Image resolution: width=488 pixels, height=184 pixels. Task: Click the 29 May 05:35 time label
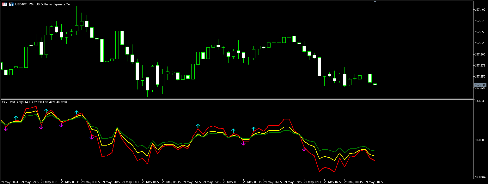[x=192, y=182]
